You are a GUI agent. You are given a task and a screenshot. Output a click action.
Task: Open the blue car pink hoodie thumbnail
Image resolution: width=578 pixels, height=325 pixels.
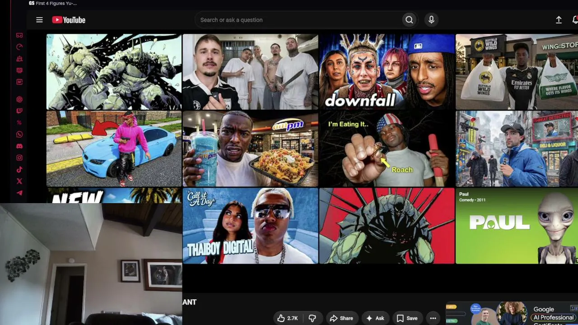tap(114, 149)
